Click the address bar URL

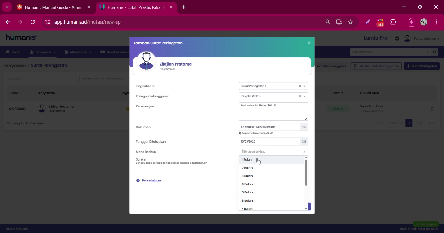[x=87, y=22]
